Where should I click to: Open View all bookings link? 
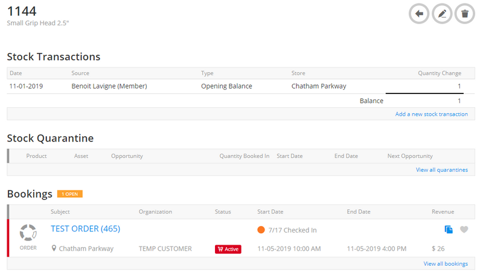pos(445,264)
